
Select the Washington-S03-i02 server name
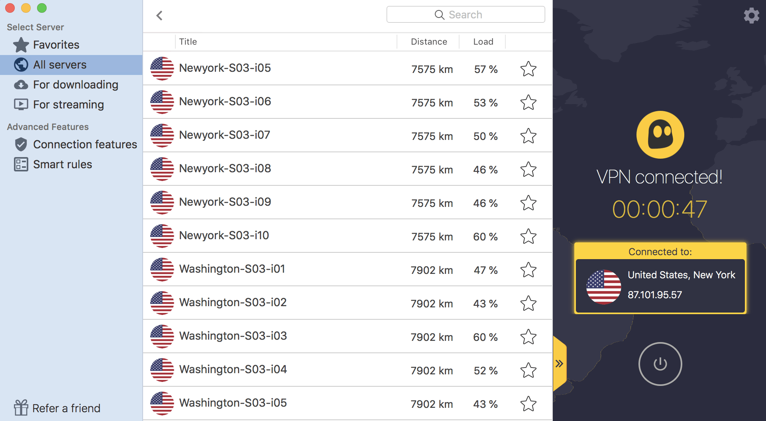coord(233,303)
